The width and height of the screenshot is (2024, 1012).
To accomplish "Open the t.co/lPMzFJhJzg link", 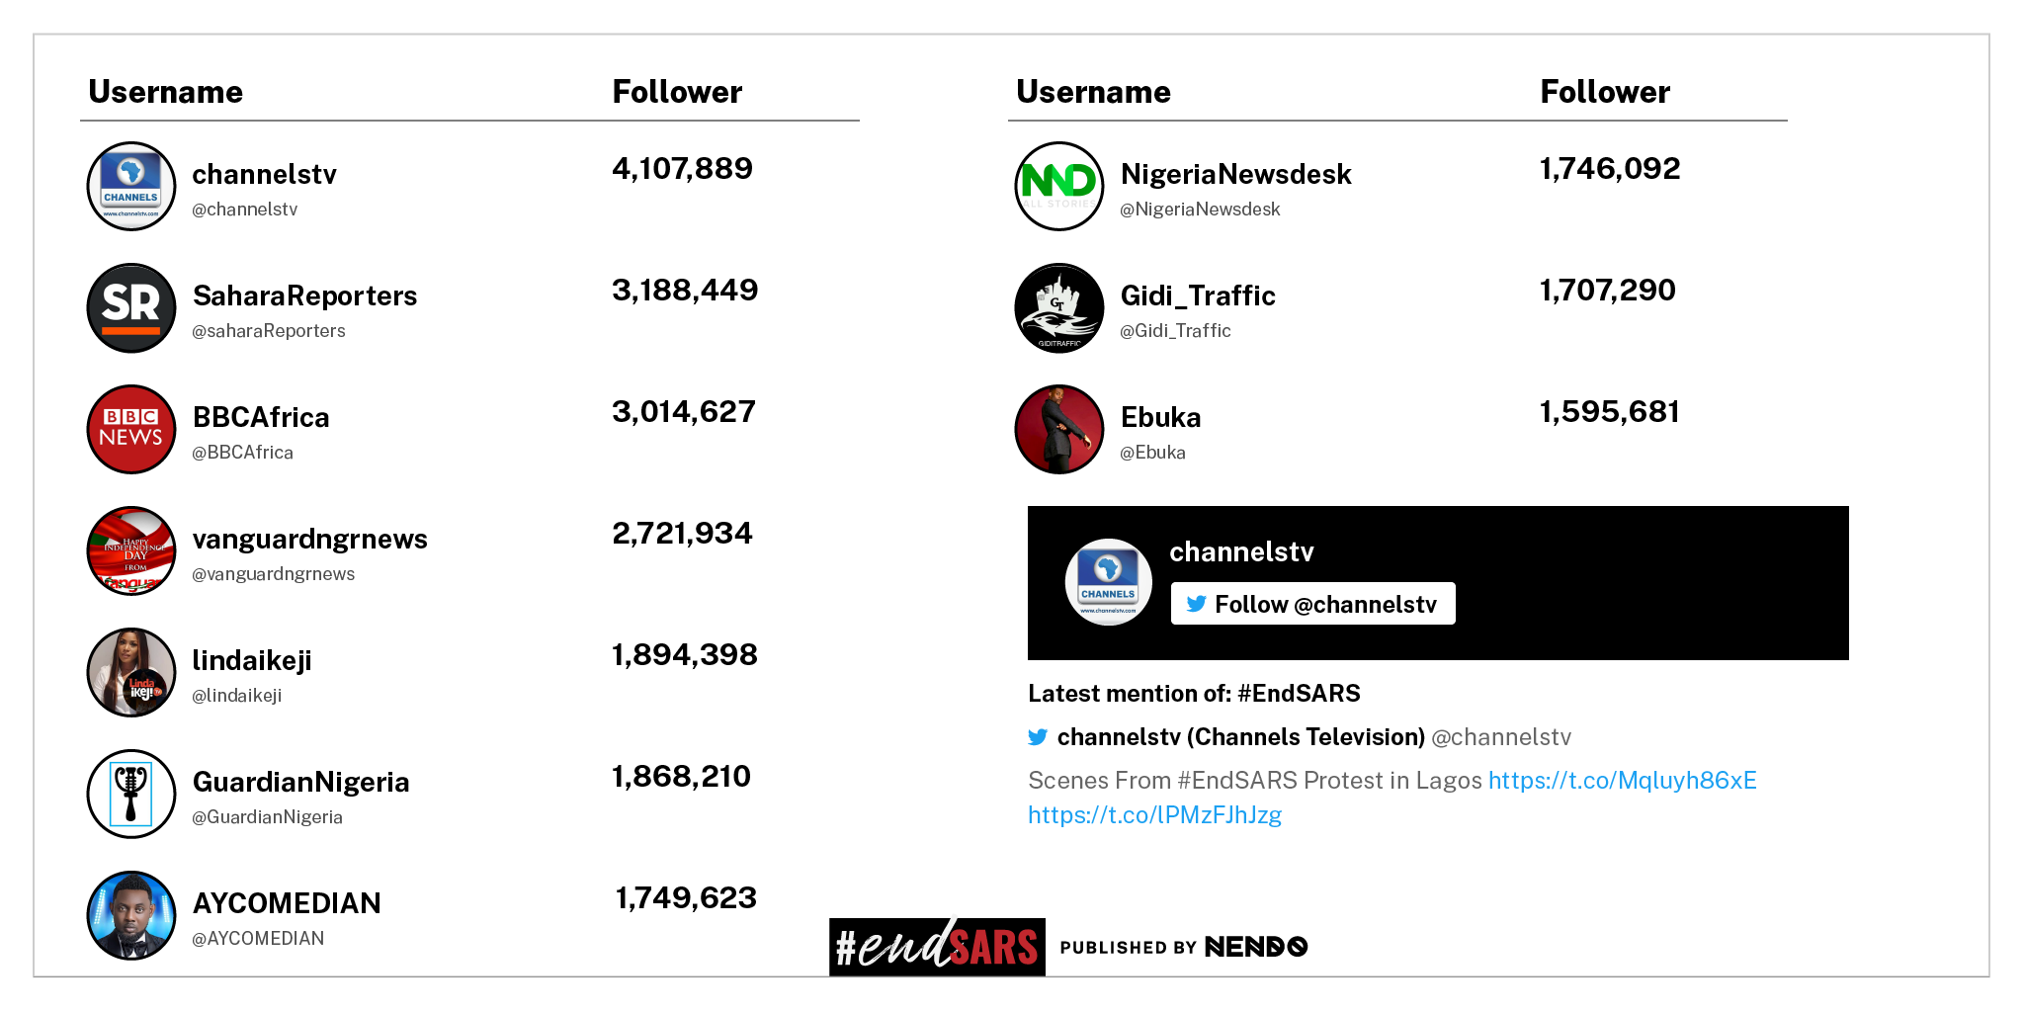I will coord(1154,815).
